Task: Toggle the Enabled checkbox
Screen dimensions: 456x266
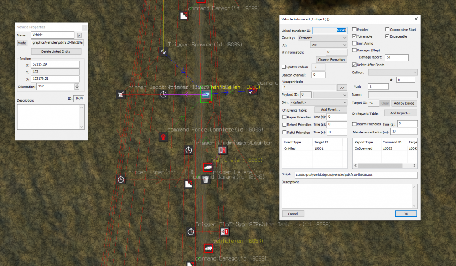Action: point(354,29)
